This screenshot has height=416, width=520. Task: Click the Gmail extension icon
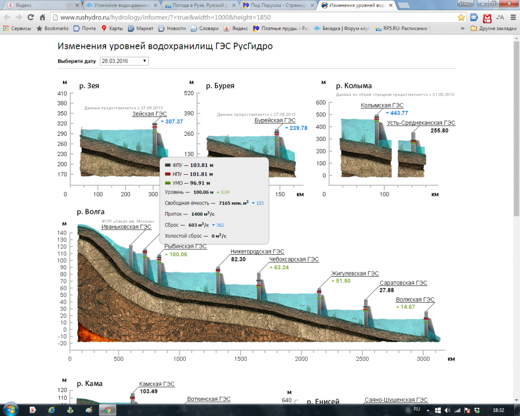tap(487, 17)
